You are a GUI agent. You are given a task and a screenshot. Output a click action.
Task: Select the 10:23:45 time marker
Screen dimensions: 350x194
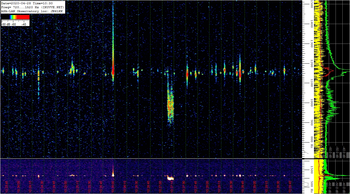[7, 187]
